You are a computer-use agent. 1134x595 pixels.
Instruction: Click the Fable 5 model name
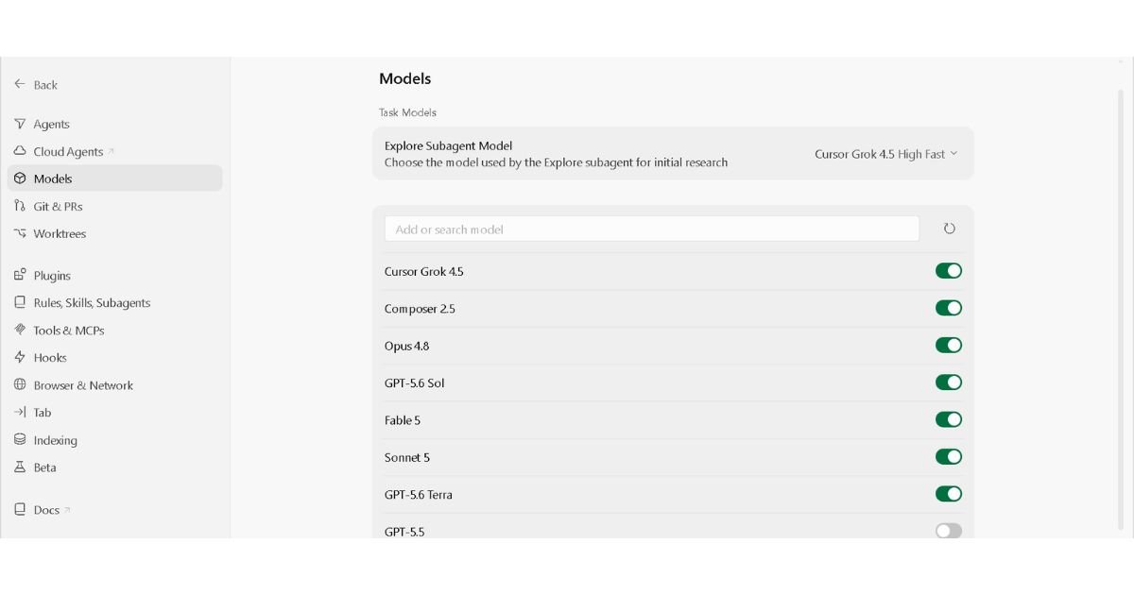(x=403, y=420)
